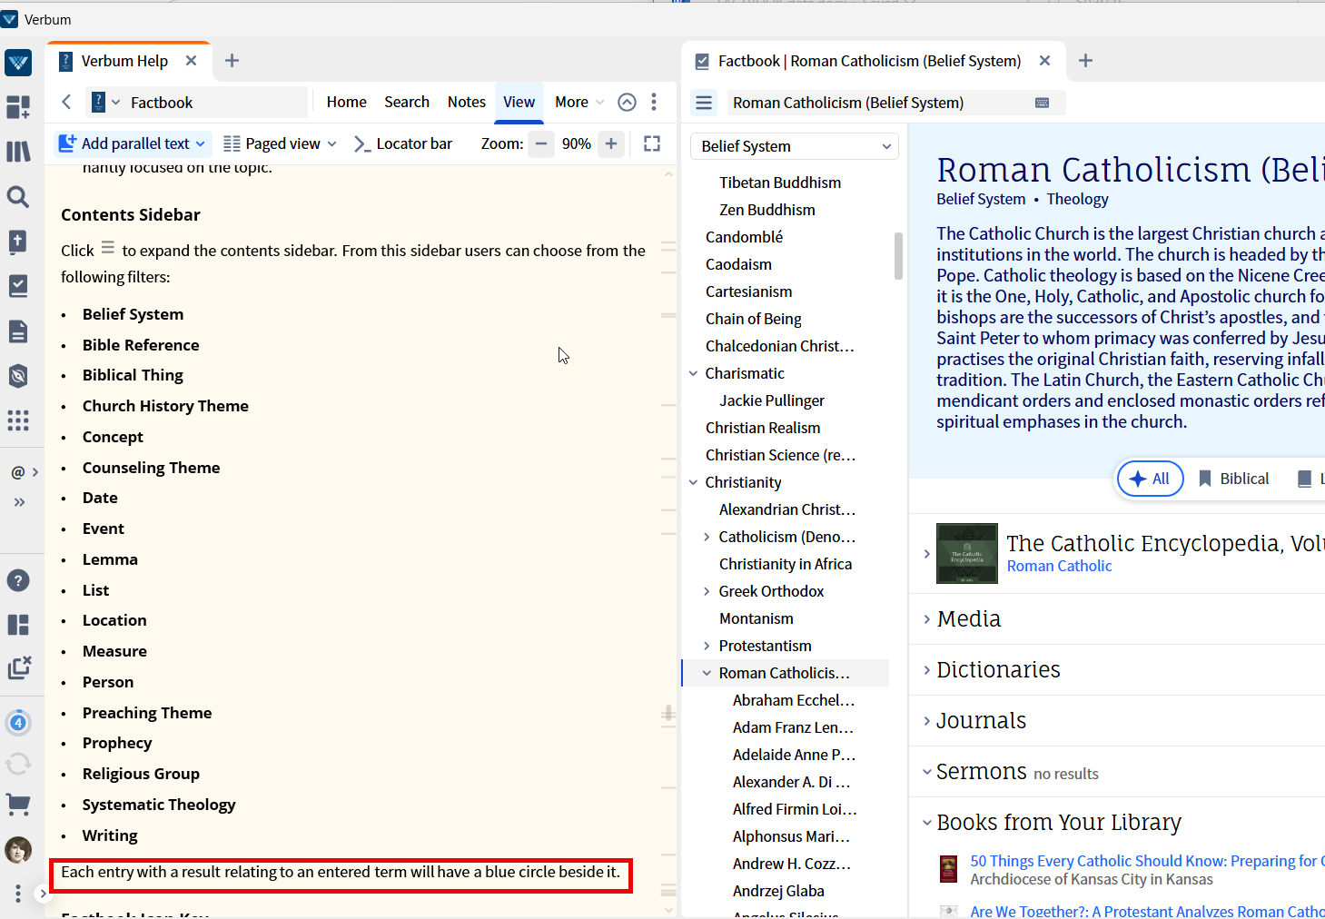
Task: Open the Library icon in left sidebar
Action: pos(18,152)
